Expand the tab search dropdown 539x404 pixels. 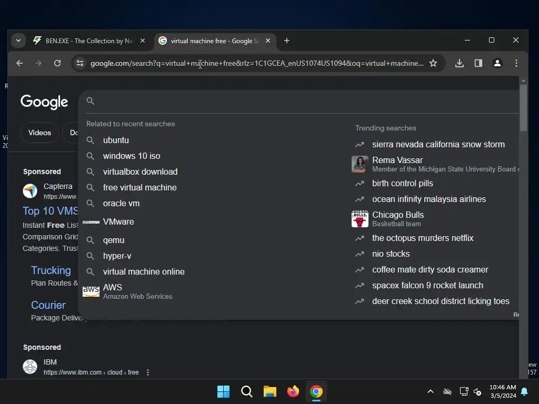[x=18, y=41]
